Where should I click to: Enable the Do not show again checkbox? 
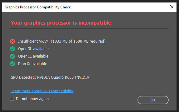12,99
